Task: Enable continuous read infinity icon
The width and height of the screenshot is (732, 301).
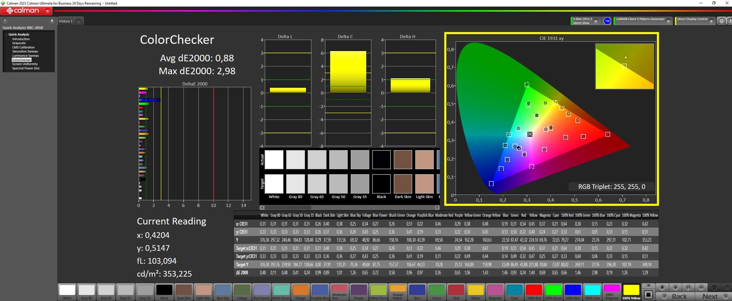Action: point(701,287)
